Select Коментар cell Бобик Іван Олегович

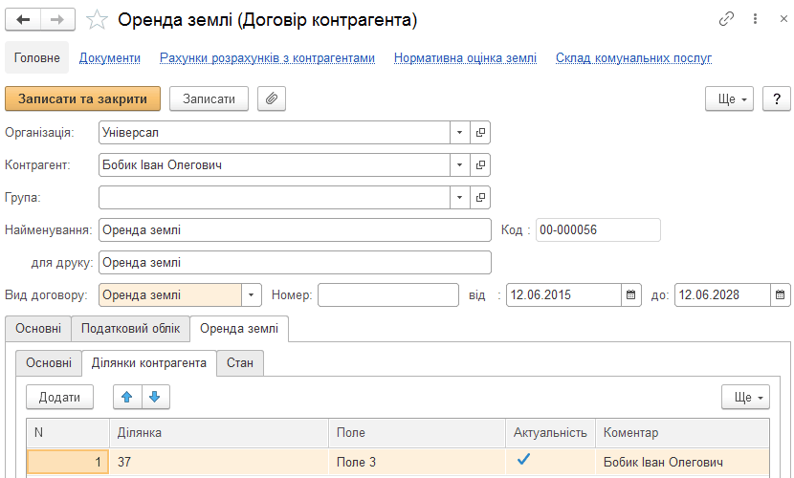click(683, 462)
